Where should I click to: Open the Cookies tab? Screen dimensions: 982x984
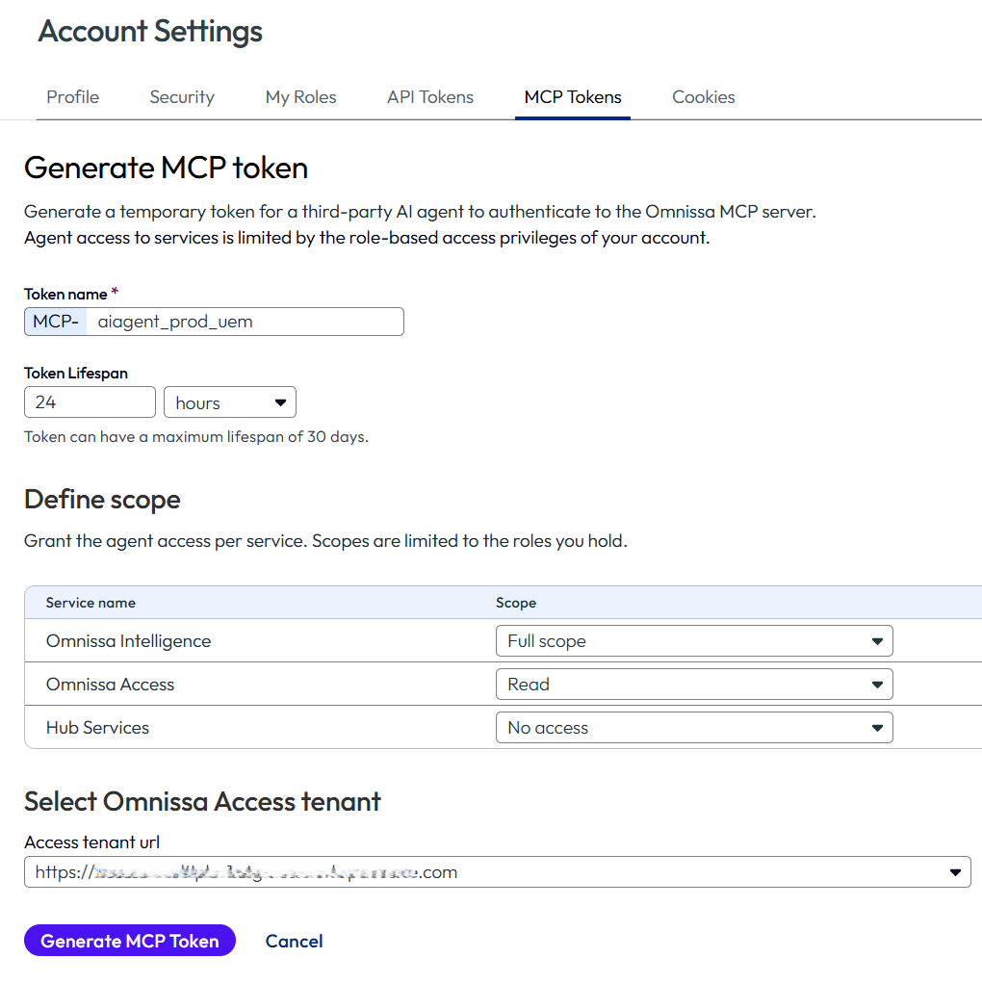704,97
